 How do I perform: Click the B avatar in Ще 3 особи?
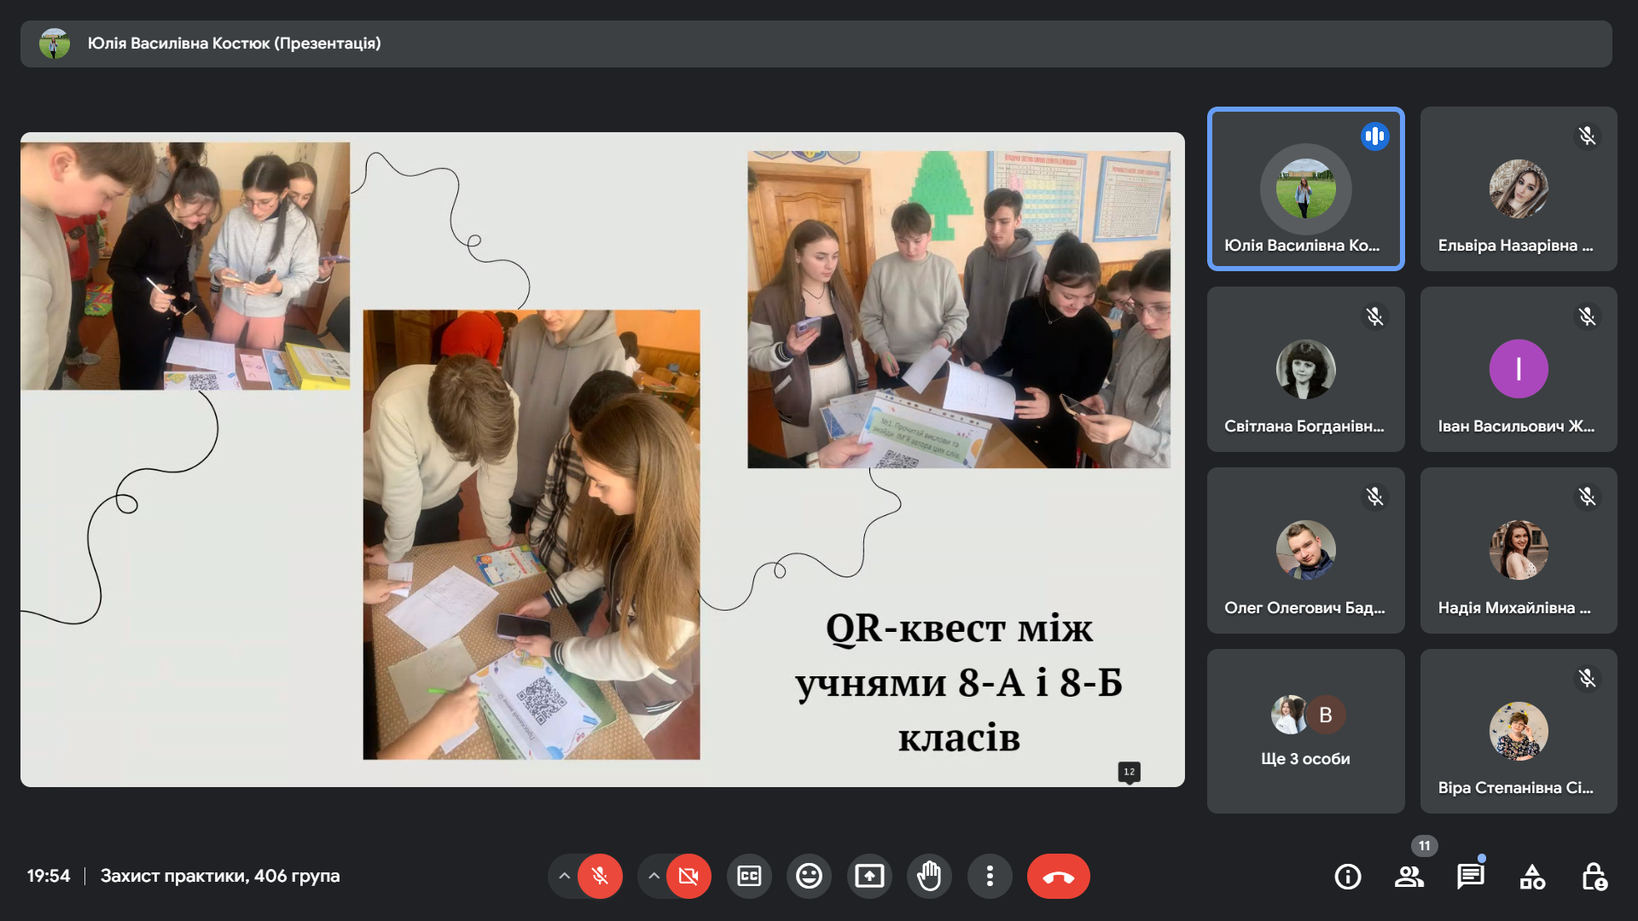(x=1326, y=715)
